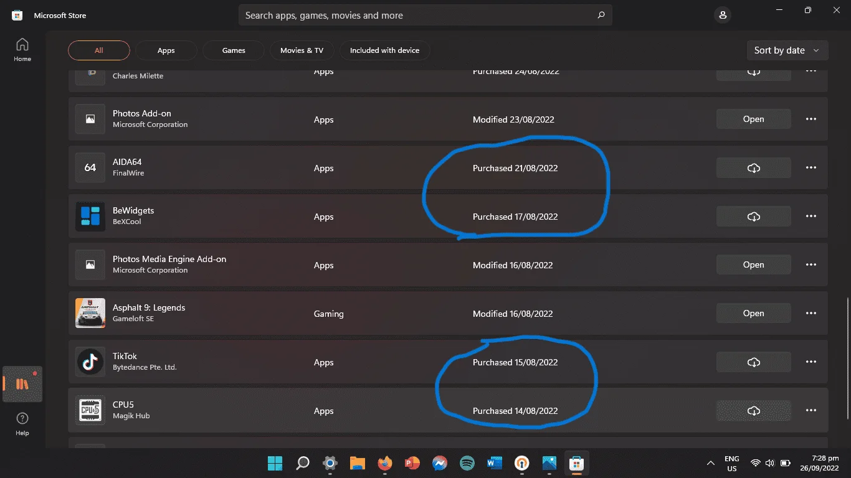Open more options for TikTok
The width and height of the screenshot is (851, 478).
811,362
